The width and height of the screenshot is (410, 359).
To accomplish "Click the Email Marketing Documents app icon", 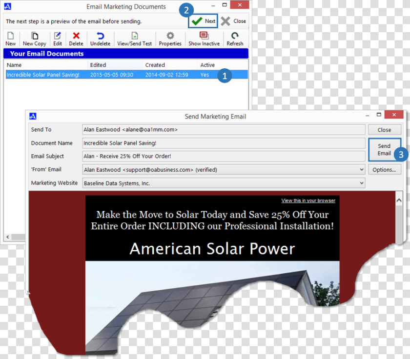I will 8,6.
